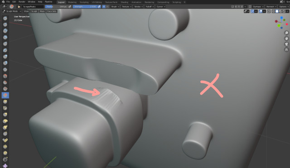Open the Remesh dropdown
This screenshot has height=168, width=290.
(271, 7)
